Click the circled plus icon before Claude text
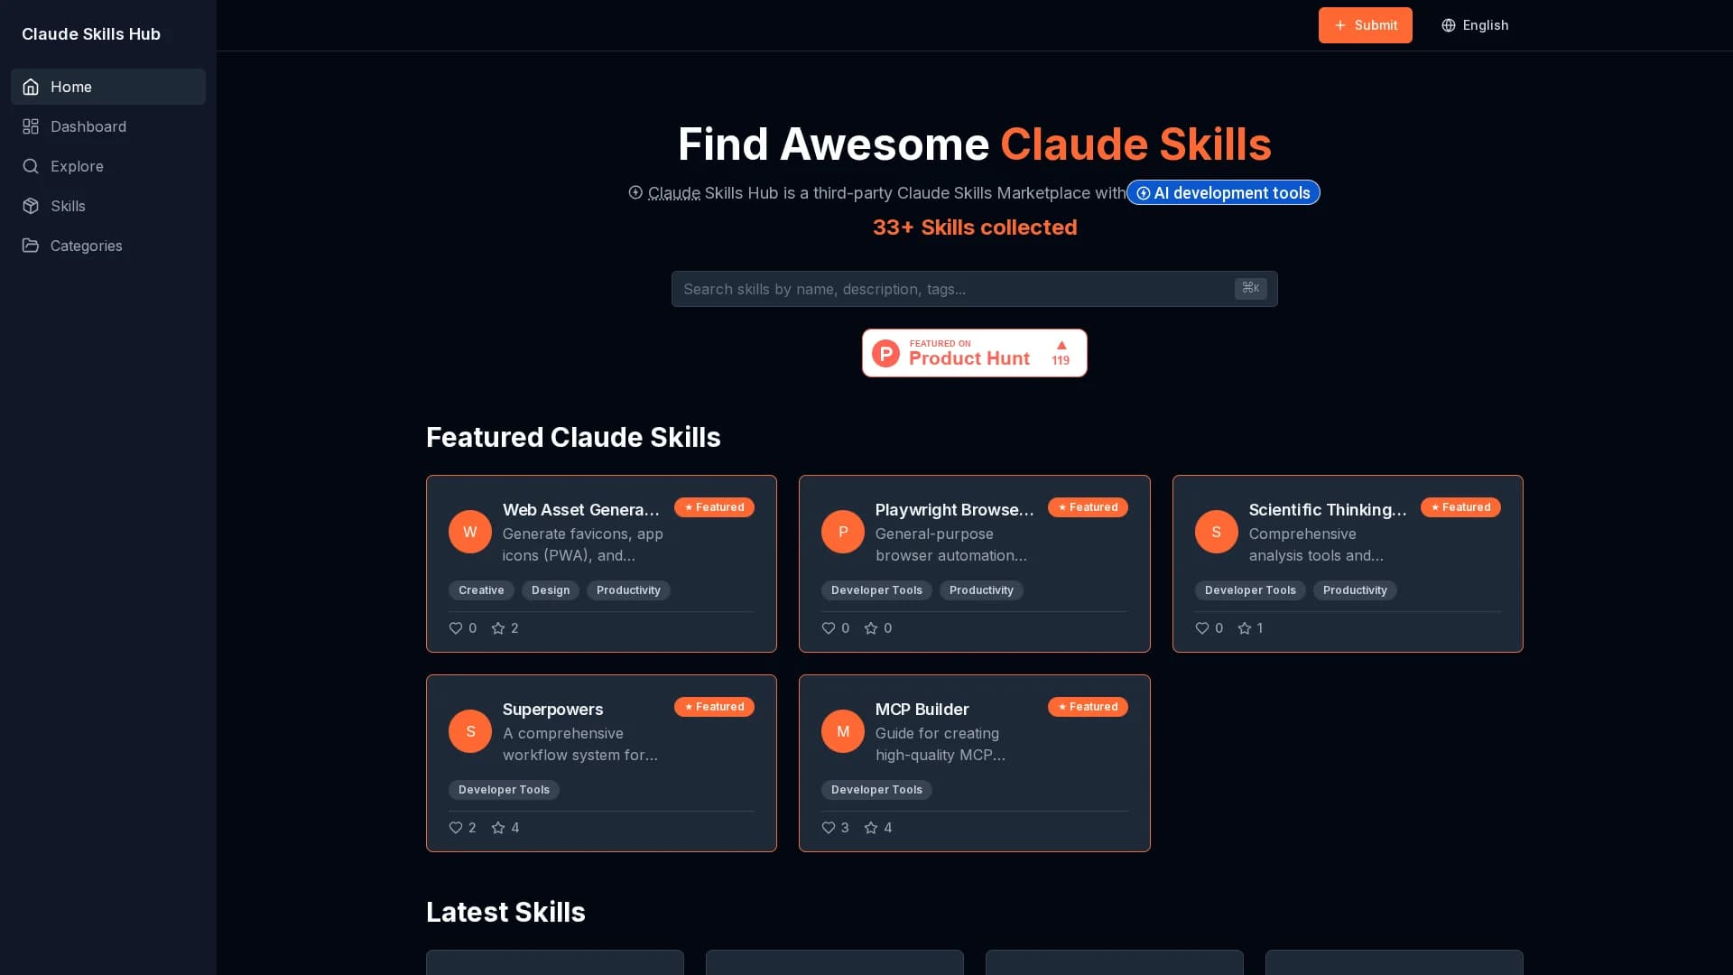 (635, 192)
